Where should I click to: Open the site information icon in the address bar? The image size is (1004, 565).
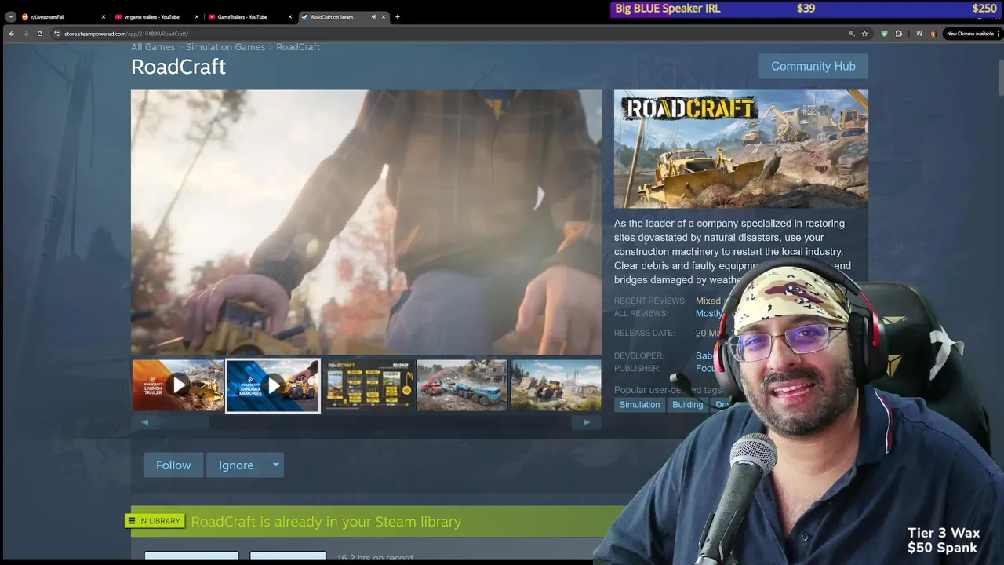[56, 34]
